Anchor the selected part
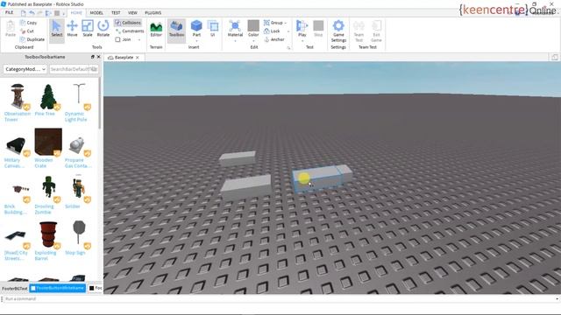The height and width of the screenshot is (315, 561). coord(274,39)
